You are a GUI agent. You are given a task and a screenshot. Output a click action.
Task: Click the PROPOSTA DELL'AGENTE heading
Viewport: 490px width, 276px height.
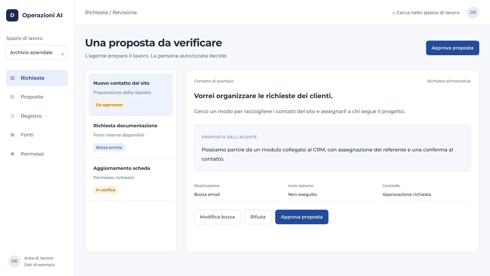(x=229, y=137)
